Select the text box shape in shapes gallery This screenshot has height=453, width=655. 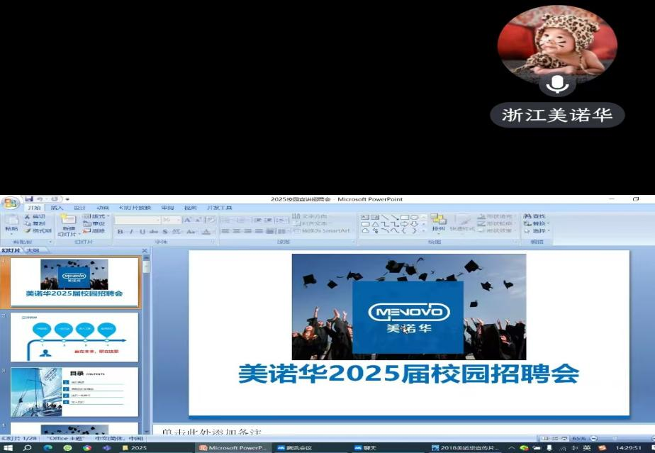click(365, 218)
